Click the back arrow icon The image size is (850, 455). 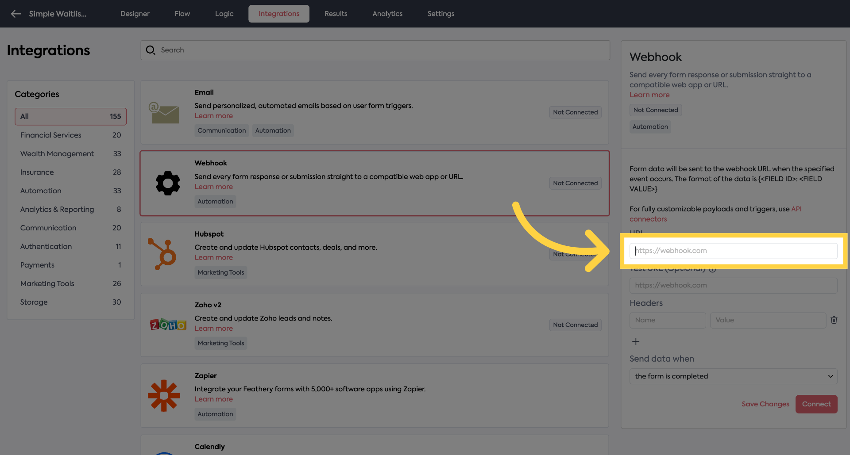tap(16, 14)
